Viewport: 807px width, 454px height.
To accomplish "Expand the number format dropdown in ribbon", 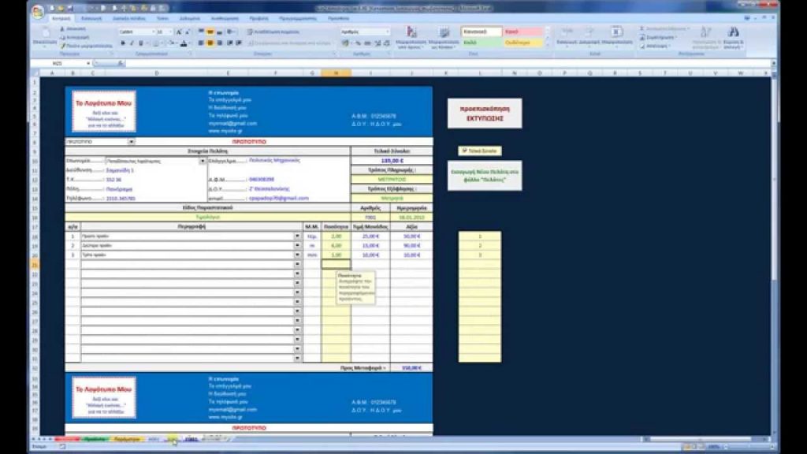I will (388, 32).
